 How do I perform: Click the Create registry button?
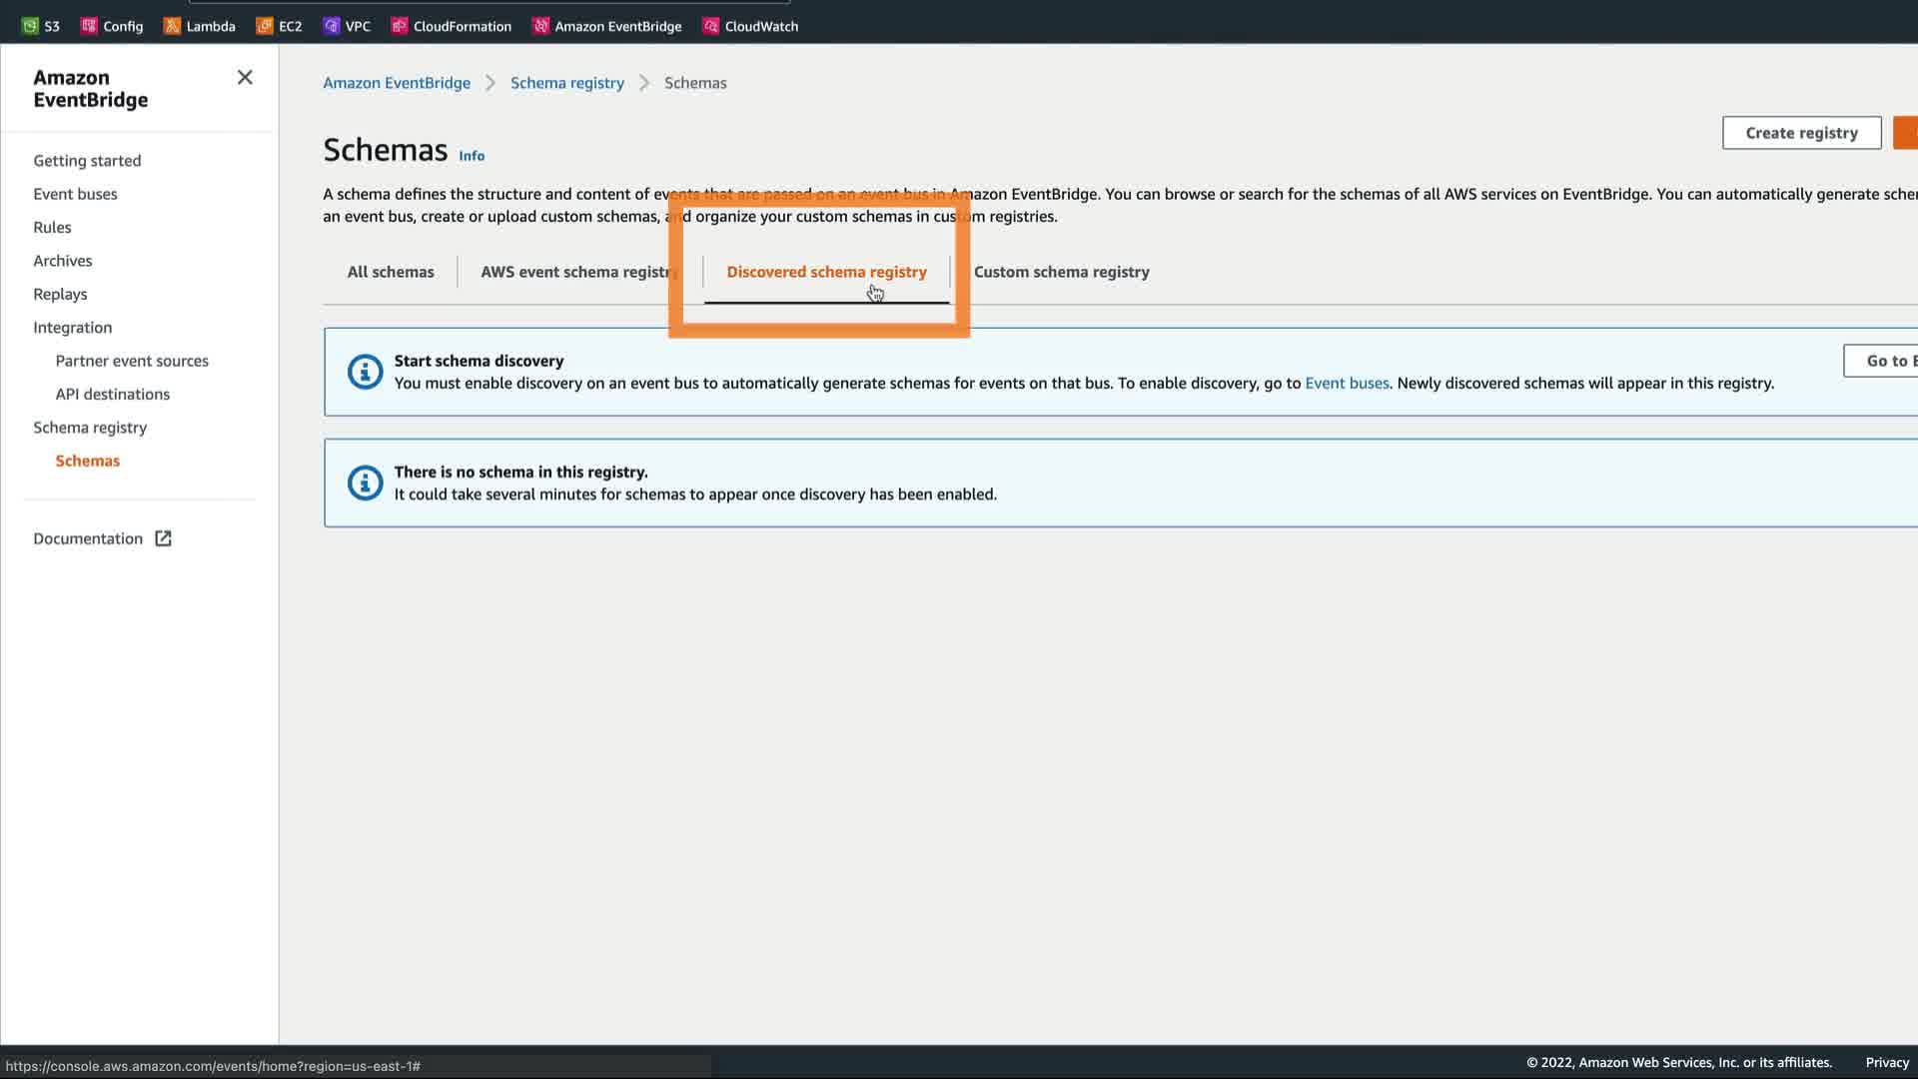[1801, 133]
